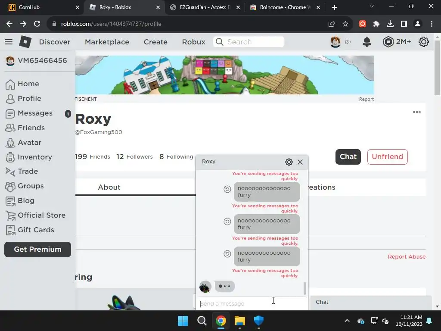Open the hamburger navigation menu
This screenshot has height=331, width=441.
pos(9,42)
